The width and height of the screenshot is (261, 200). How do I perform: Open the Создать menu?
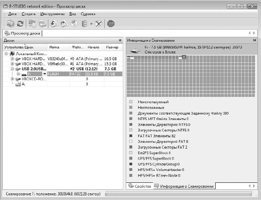29,14
